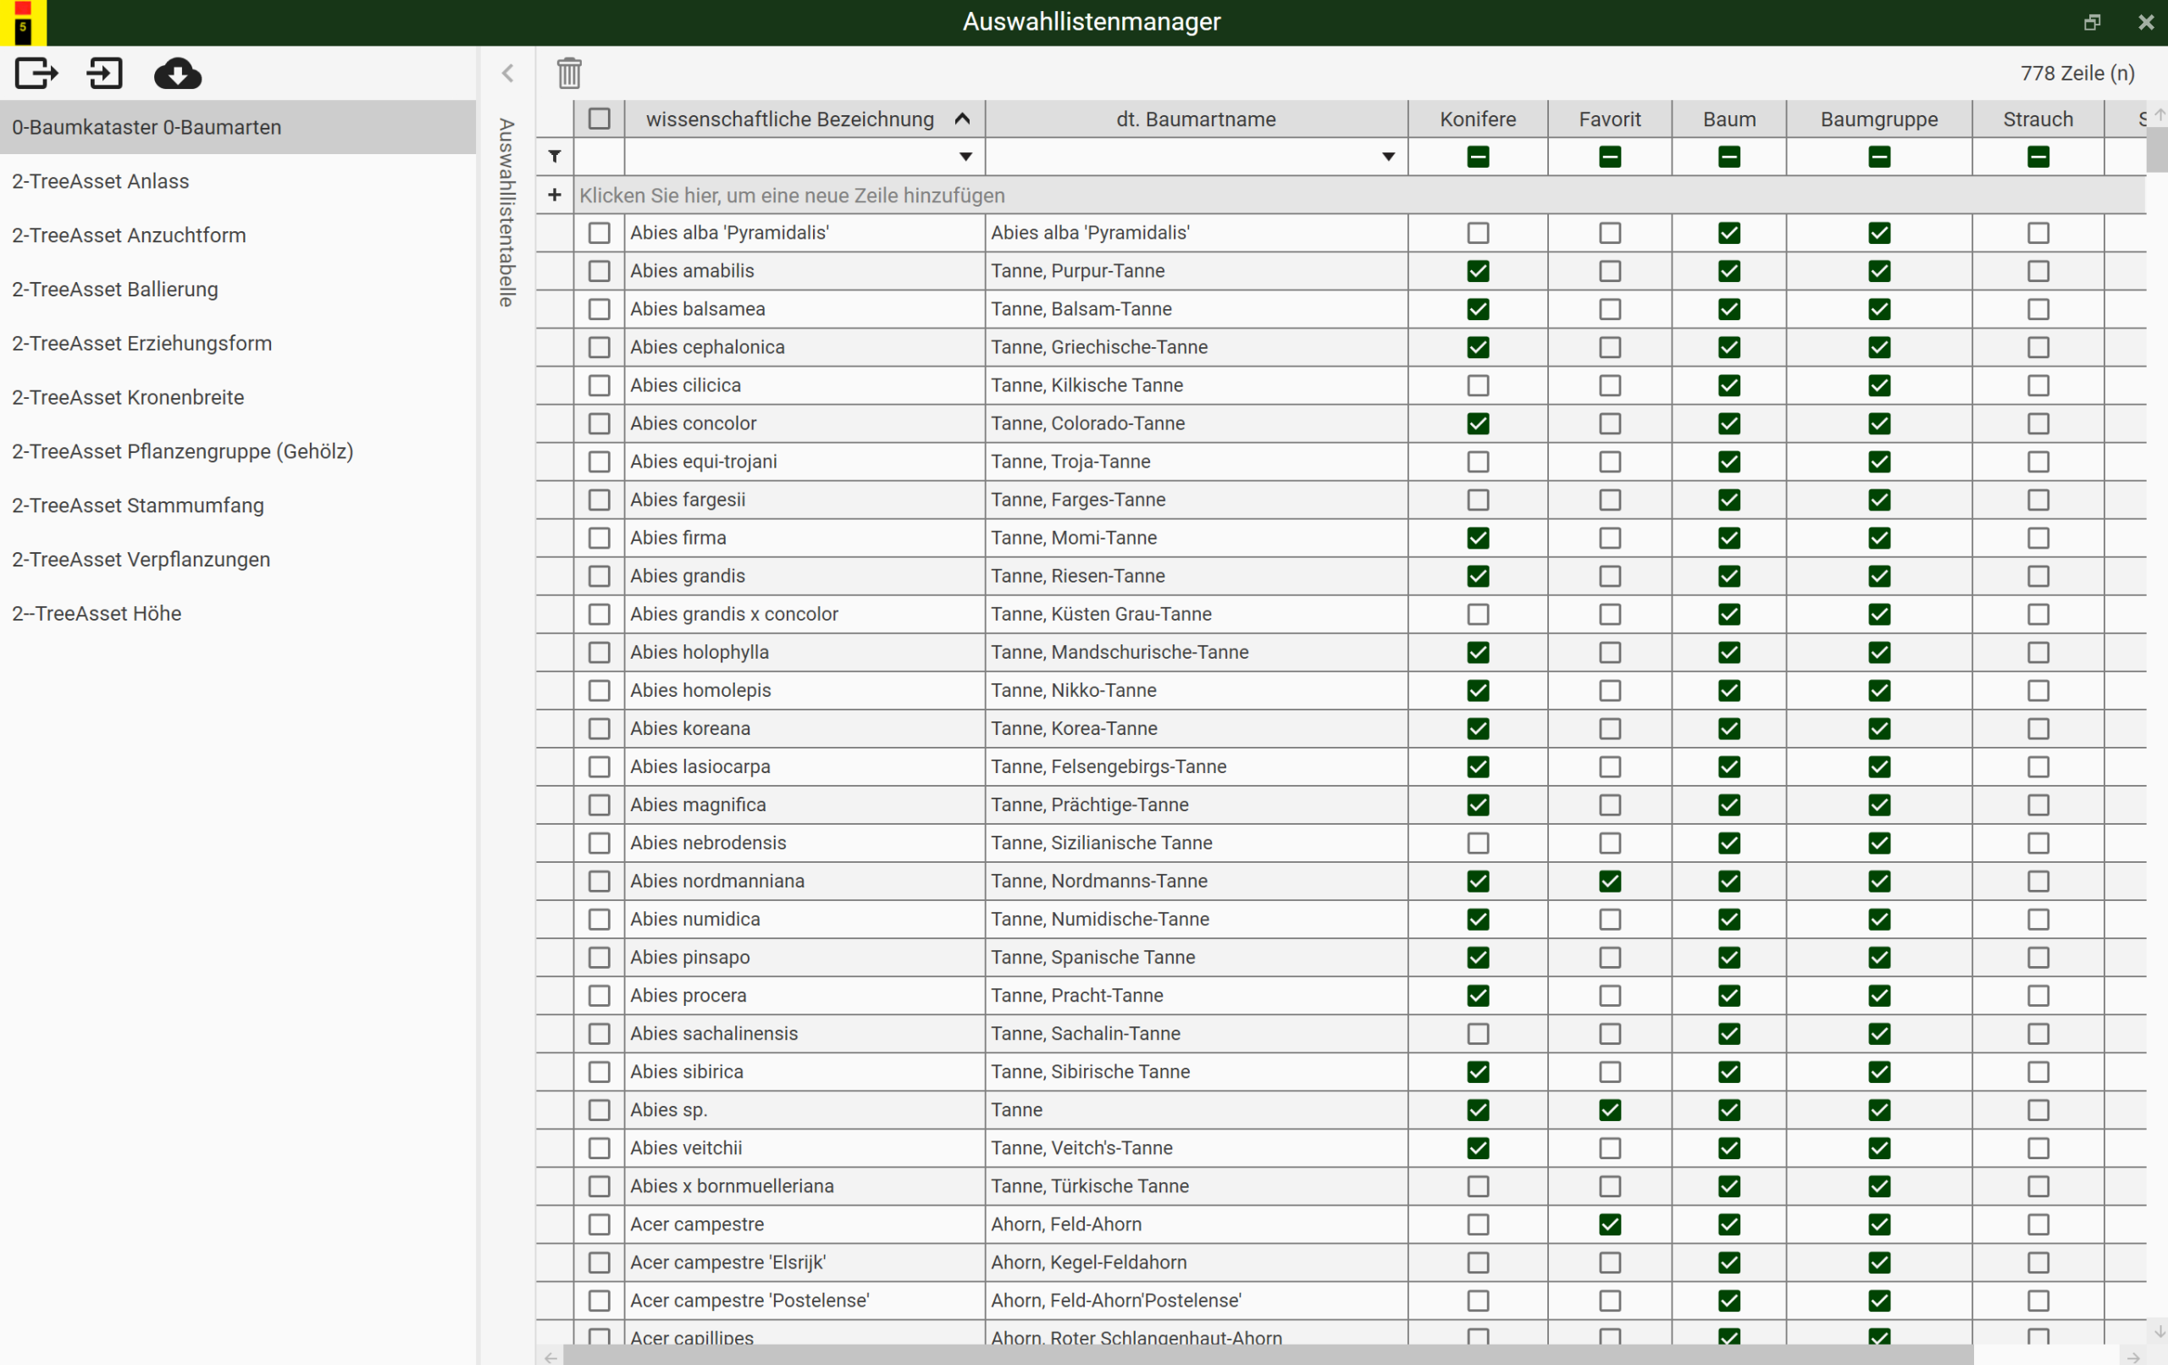Viewport: 2168px width, 1365px height.
Task: Uncheck Baumgruppe for Abies pinsapo
Action: point(1879,958)
